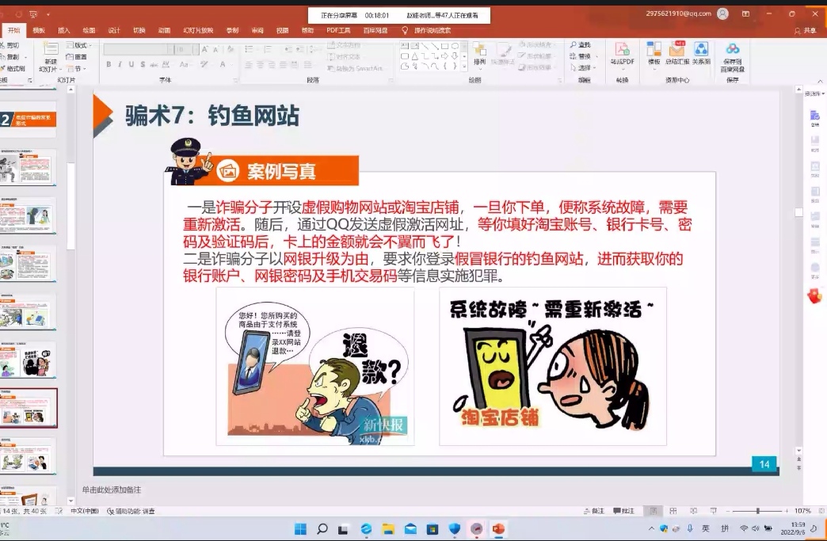The height and width of the screenshot is (541, 827).
Task: Expand the 版式 layout dropdown
Action: coord(80,45)
